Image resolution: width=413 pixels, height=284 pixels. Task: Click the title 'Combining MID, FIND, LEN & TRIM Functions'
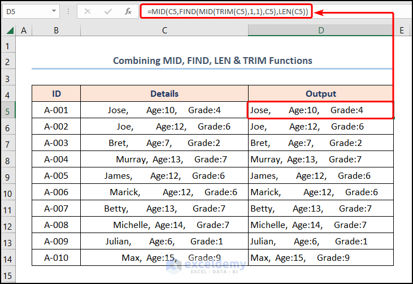[x=212, y=61]
